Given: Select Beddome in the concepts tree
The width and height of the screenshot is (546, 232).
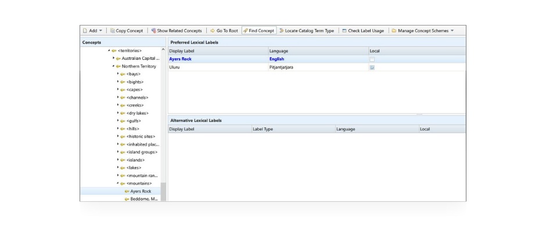Looking at the screenshot, I should coord(145,200).
